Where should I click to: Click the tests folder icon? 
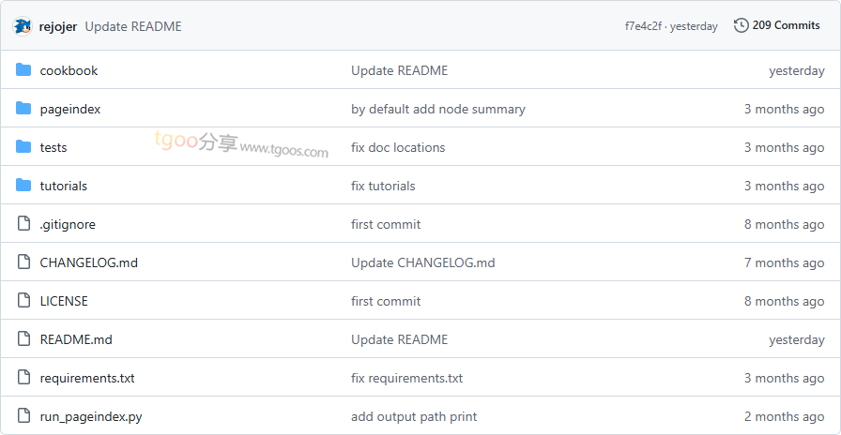(23, 147)
